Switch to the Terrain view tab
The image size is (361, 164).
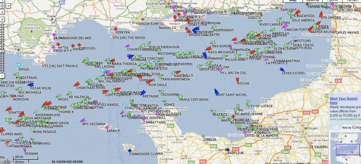point(351,1)
